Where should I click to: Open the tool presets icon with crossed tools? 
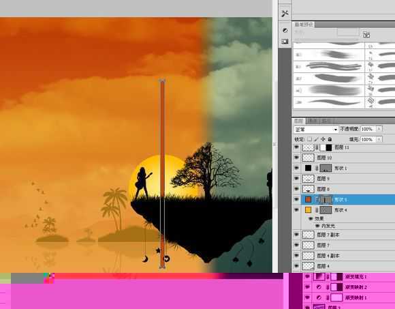coord(285,14)
